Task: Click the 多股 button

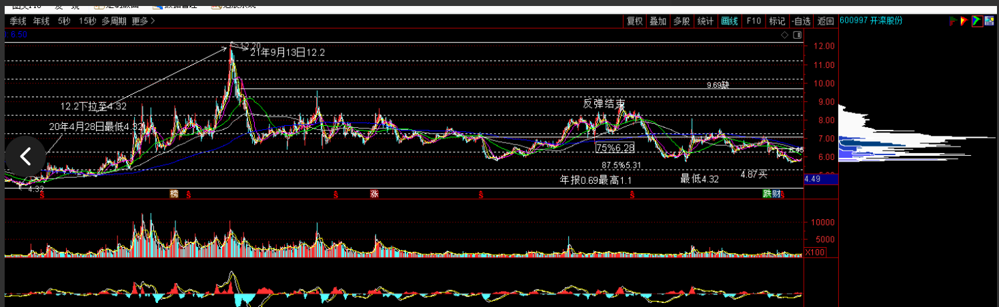Action: point(681,21)
